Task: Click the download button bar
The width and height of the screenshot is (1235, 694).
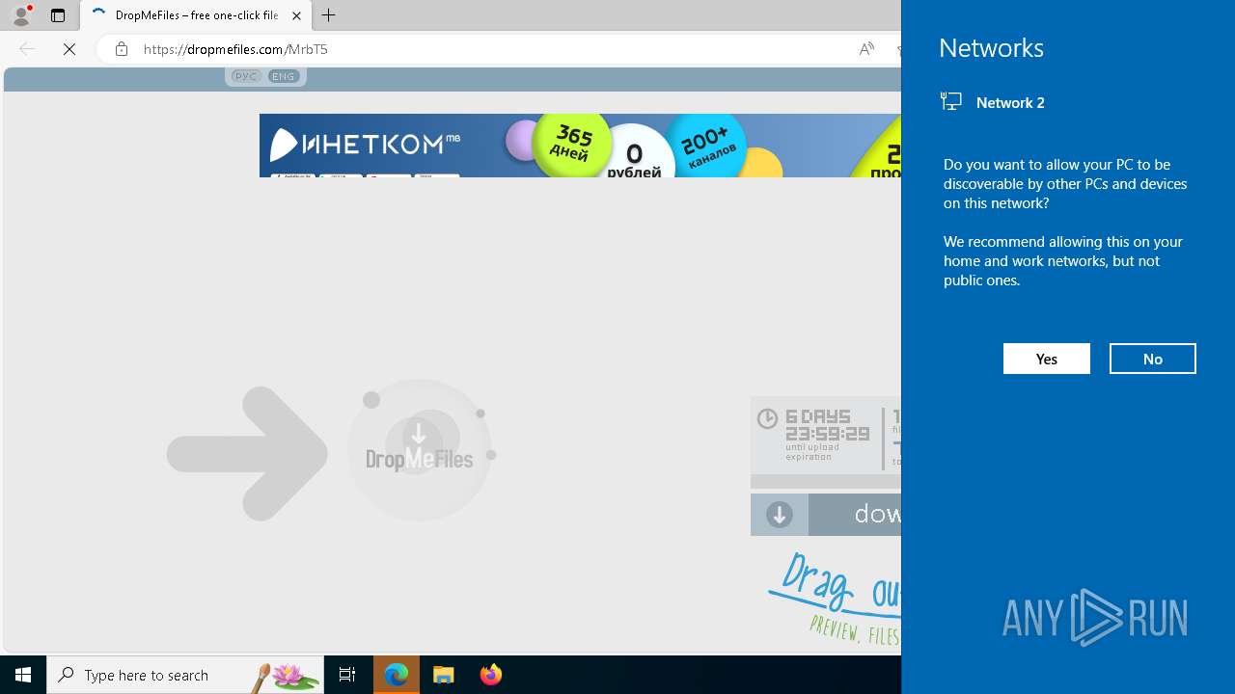Action: [826, 515]
